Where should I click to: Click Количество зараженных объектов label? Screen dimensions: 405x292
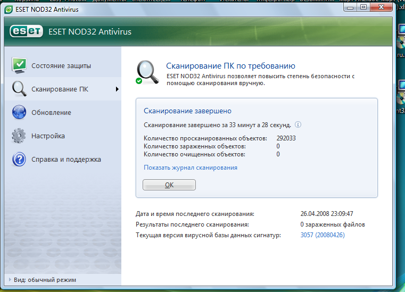[195, 146]
